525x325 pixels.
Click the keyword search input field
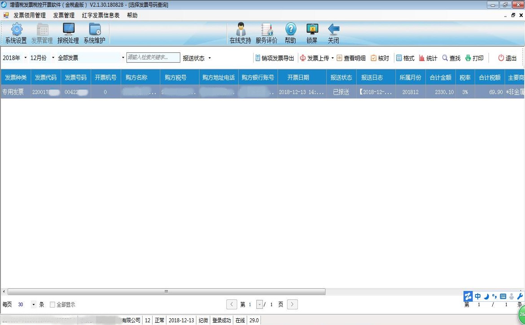pos(153,57)
